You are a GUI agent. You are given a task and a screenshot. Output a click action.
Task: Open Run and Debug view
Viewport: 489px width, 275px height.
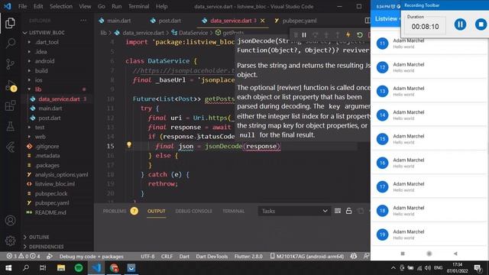[x=10, y=85]
